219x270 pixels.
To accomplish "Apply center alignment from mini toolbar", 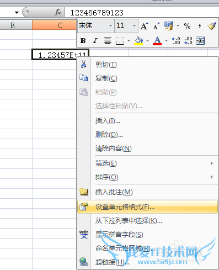I will pos(108,40).
